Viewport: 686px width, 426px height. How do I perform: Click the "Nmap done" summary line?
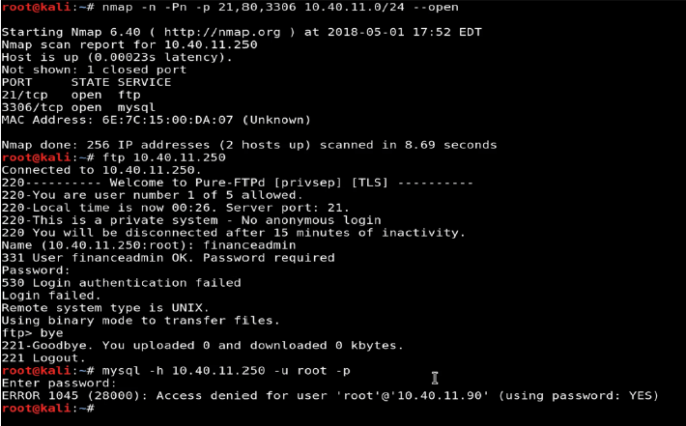pyautogui.click(x=248, y=145)
